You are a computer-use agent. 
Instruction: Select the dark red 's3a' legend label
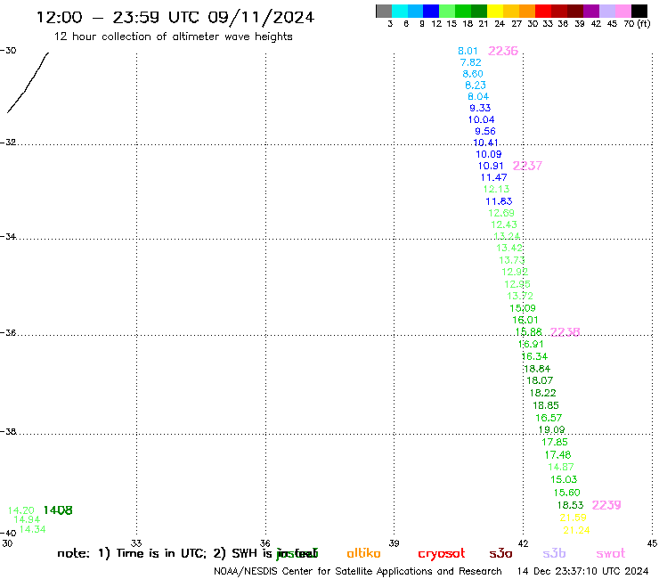coord(501,553)
